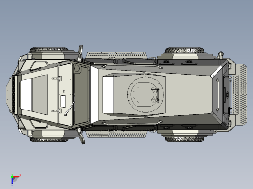Select the lower hood hinge

tap(56, 111)
